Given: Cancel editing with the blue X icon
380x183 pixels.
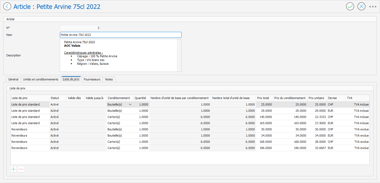Looking at the screenshot, I should coord(361,6).
